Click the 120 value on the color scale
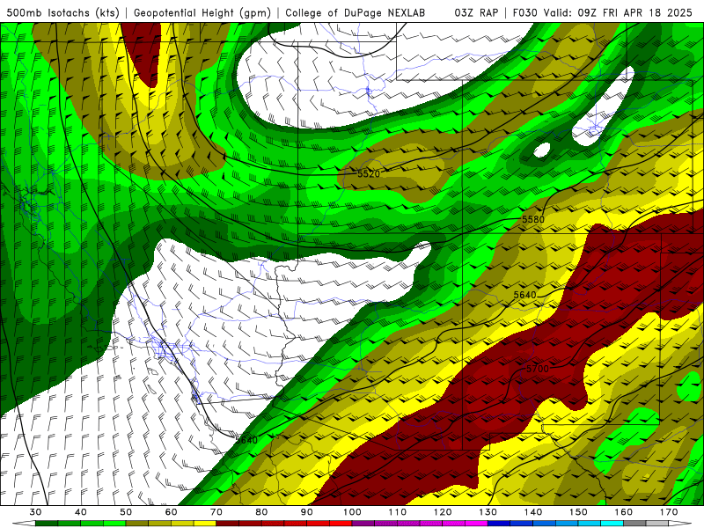 (443, 512)
